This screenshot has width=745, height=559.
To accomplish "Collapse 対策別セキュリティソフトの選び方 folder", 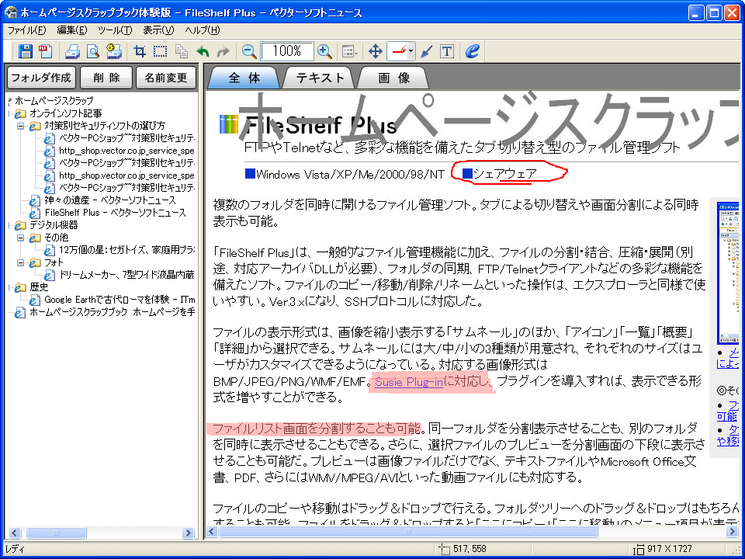I will pyautogui.click(x=20, y=126).
